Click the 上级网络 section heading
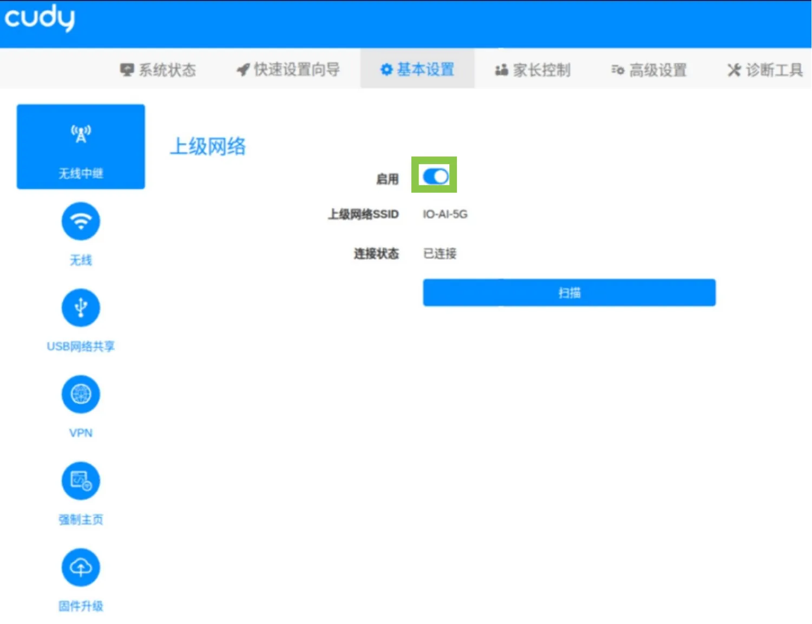 (208, 146)
